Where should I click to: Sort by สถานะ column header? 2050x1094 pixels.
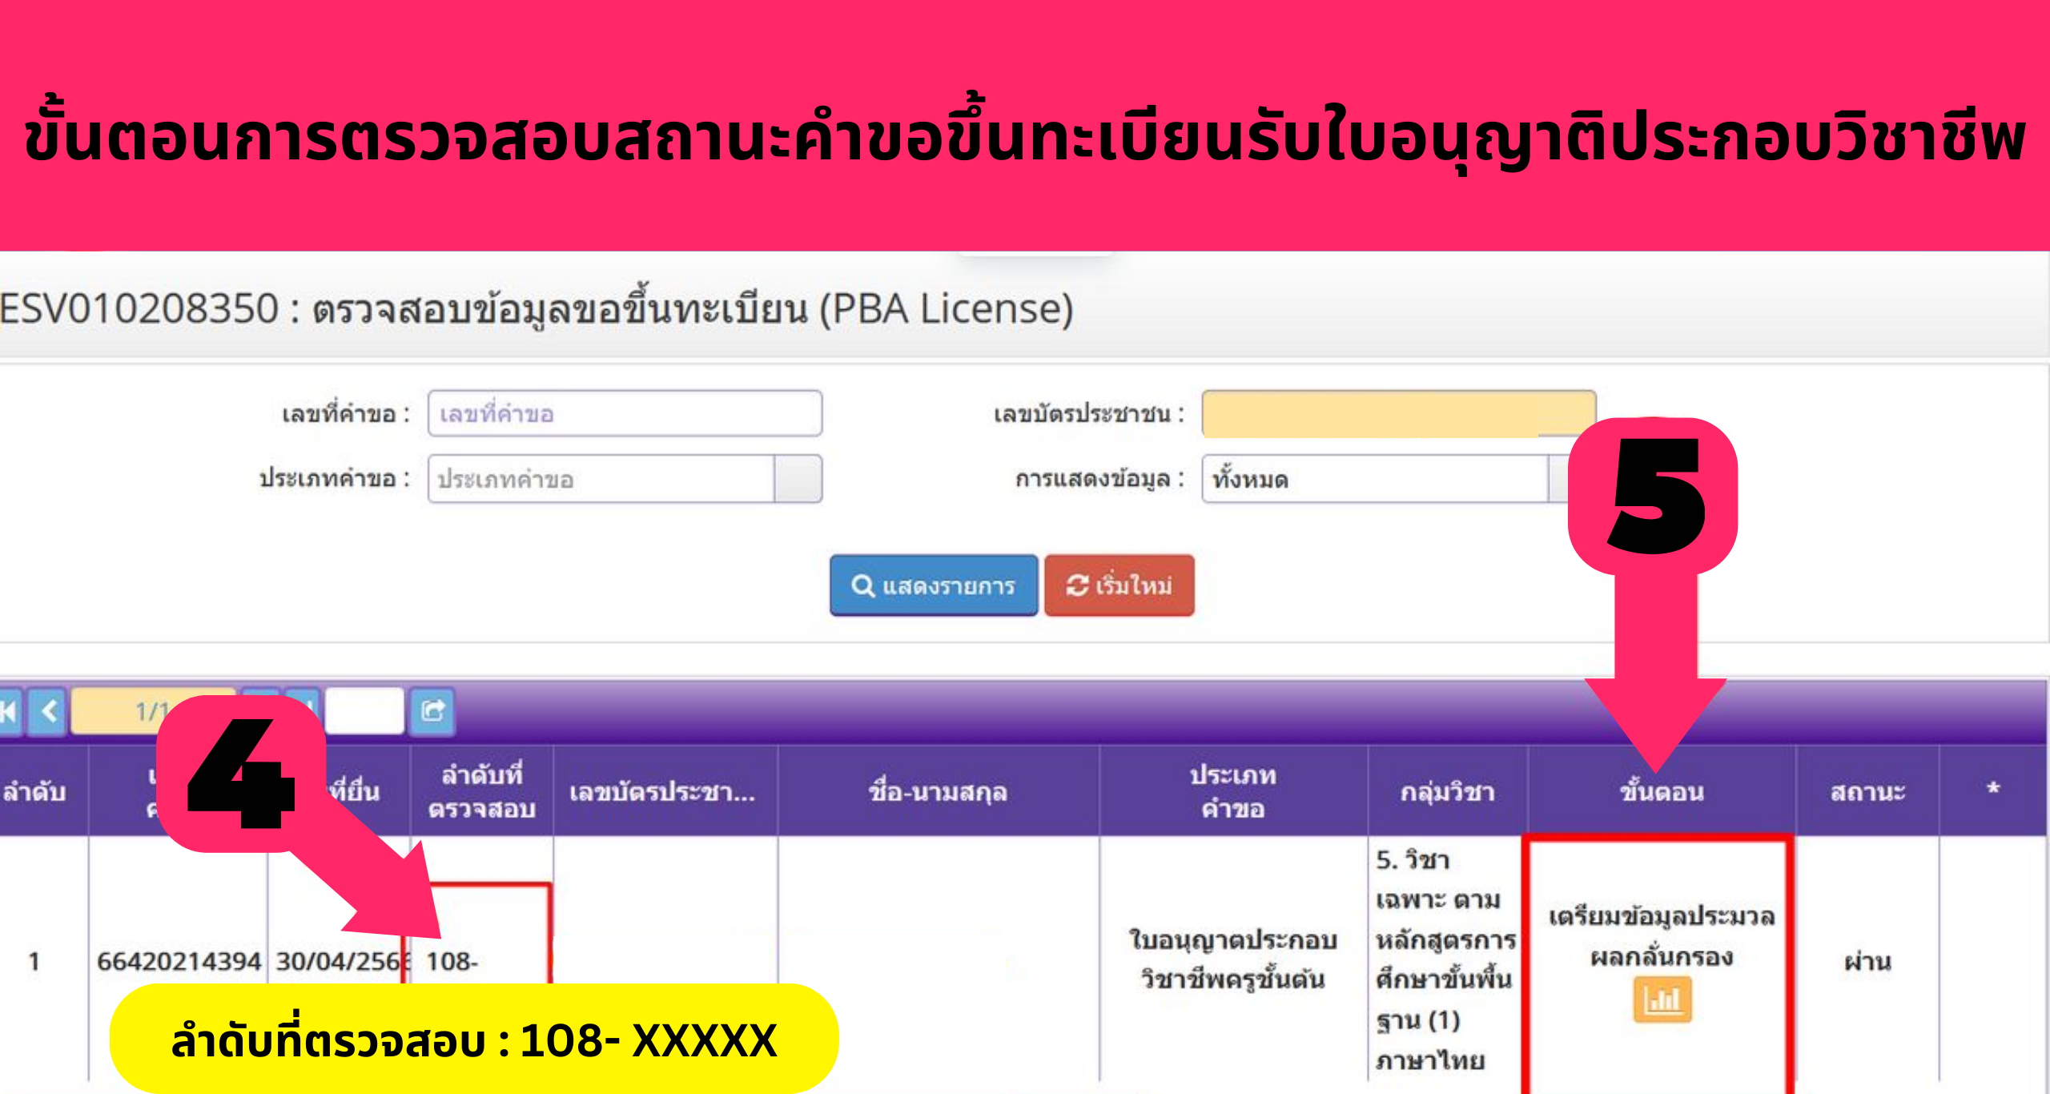pyautogui.click(x=1867, y=791)
